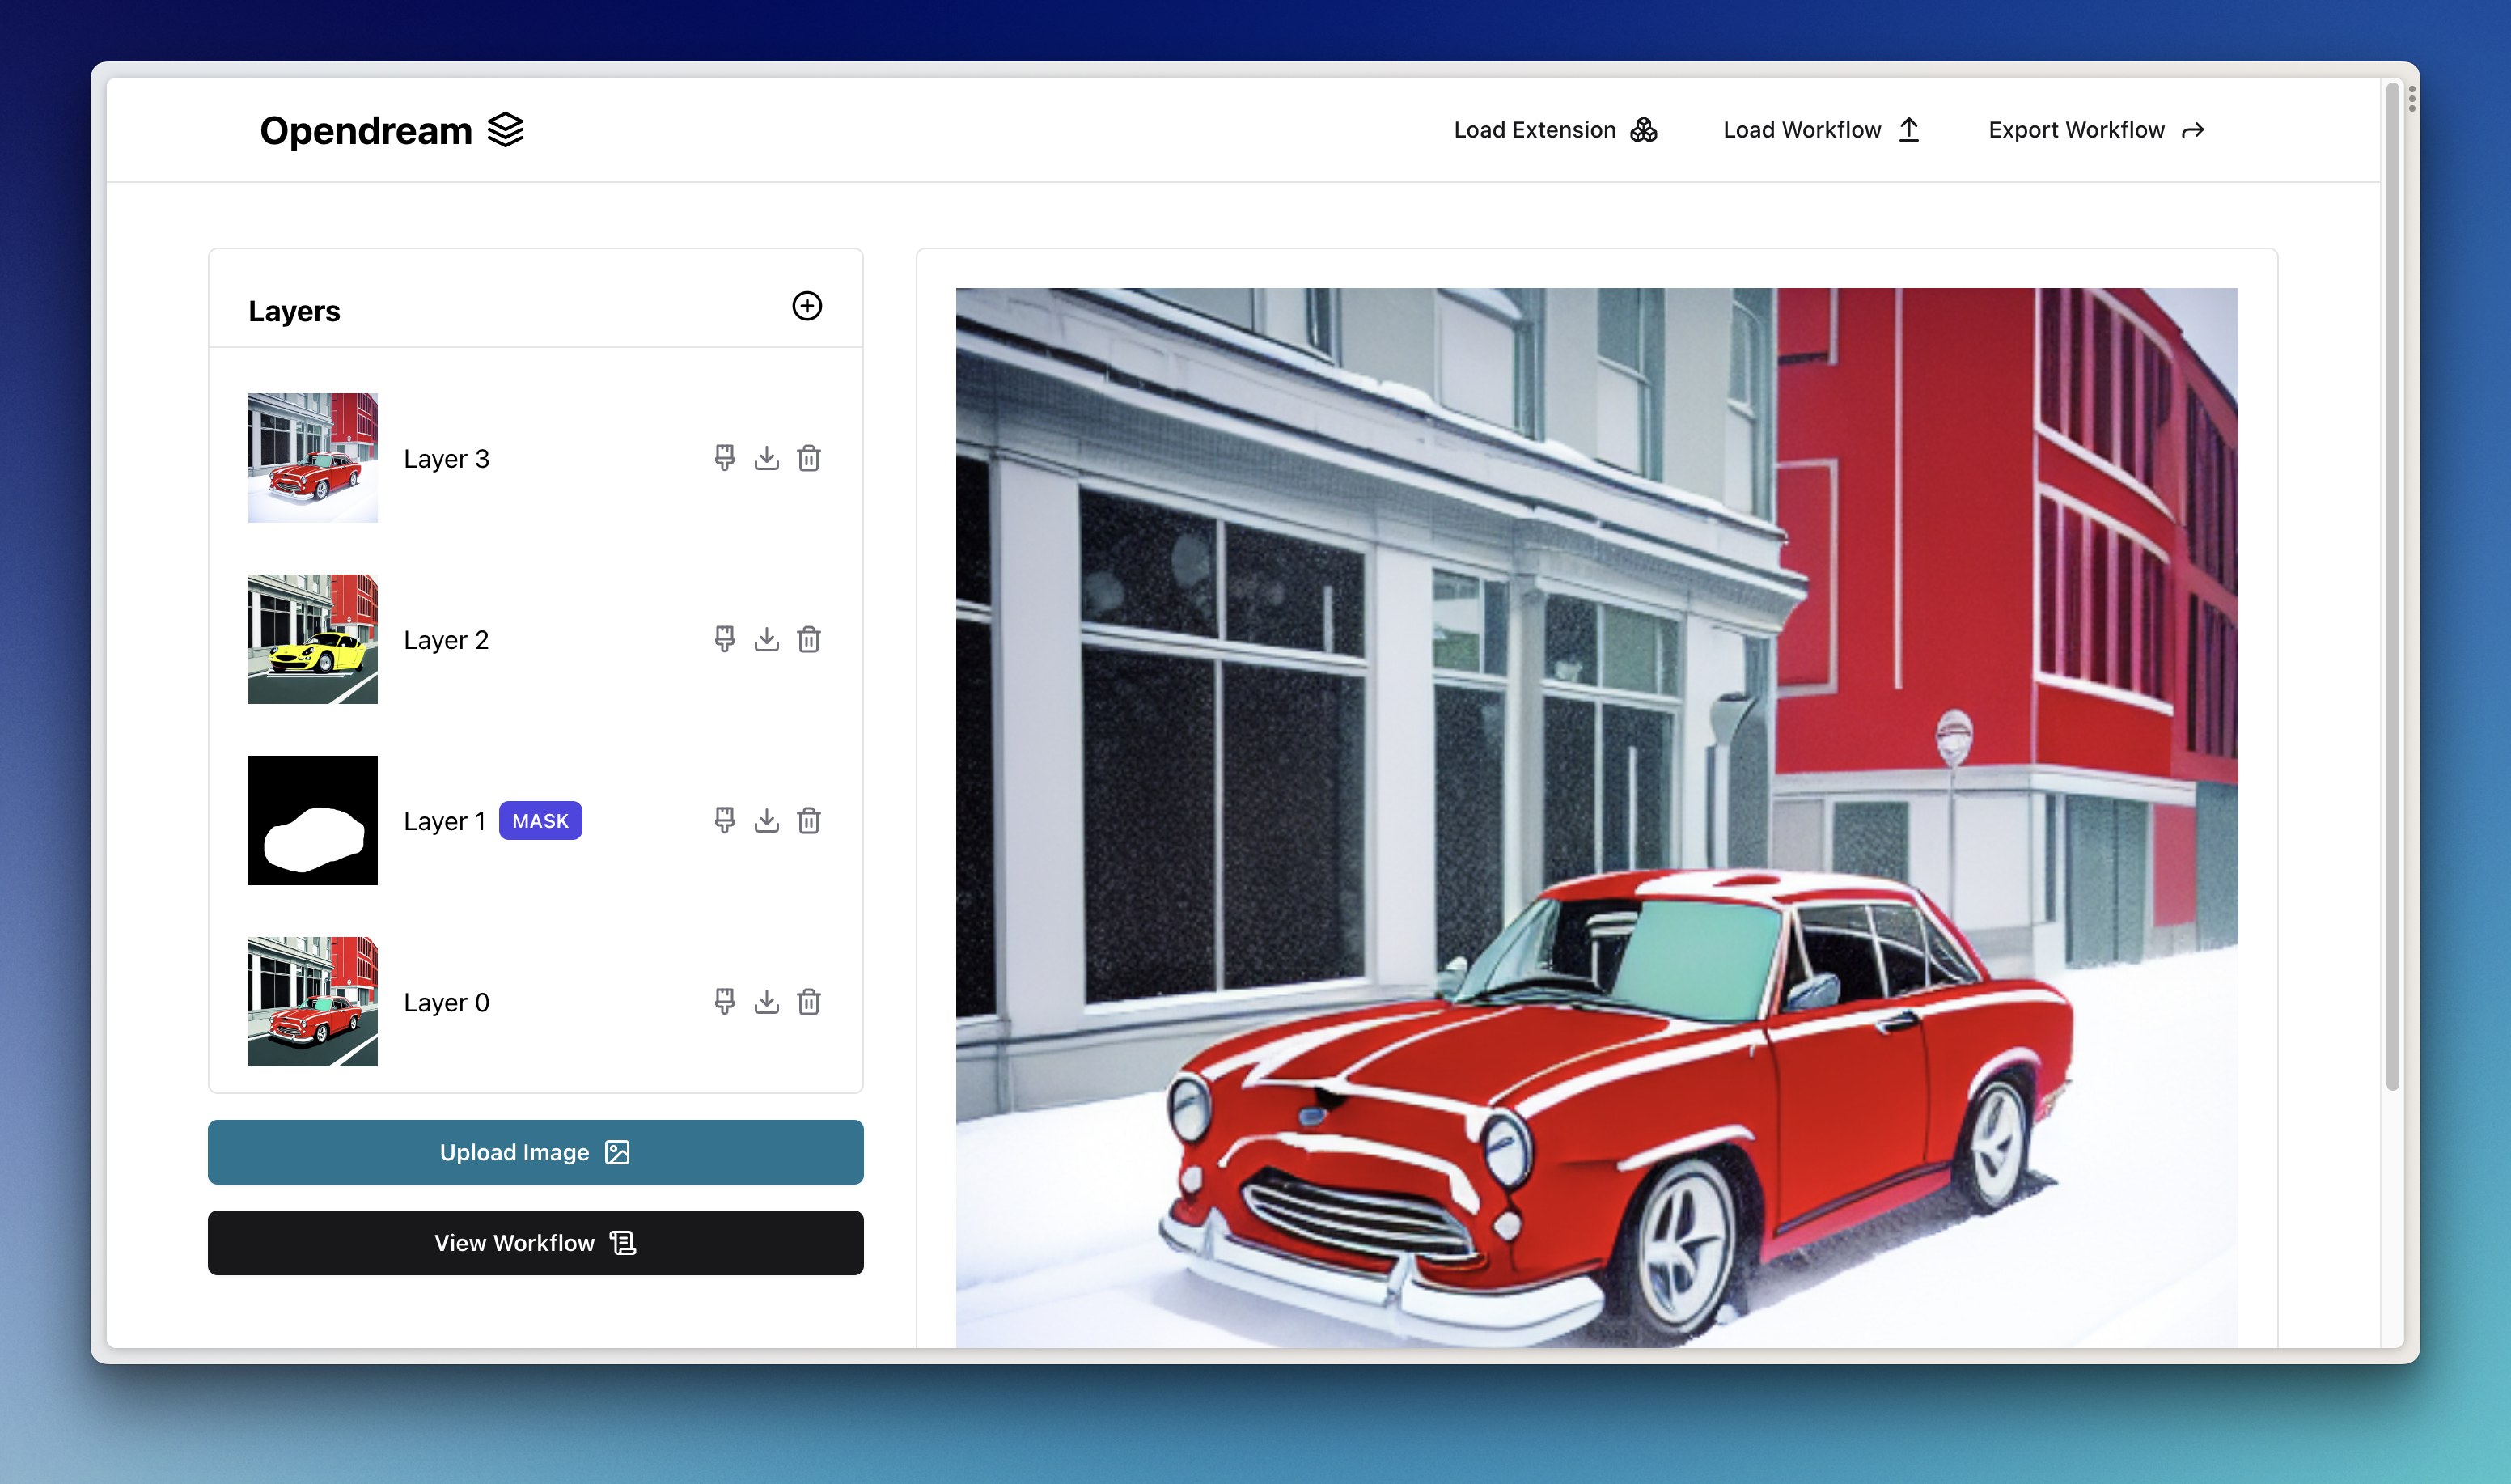This screenshot has width=2511, height=1484.
Task: Delete Layer 2 with trash icon
Action: pyautogui.click(x=809, y=639)
